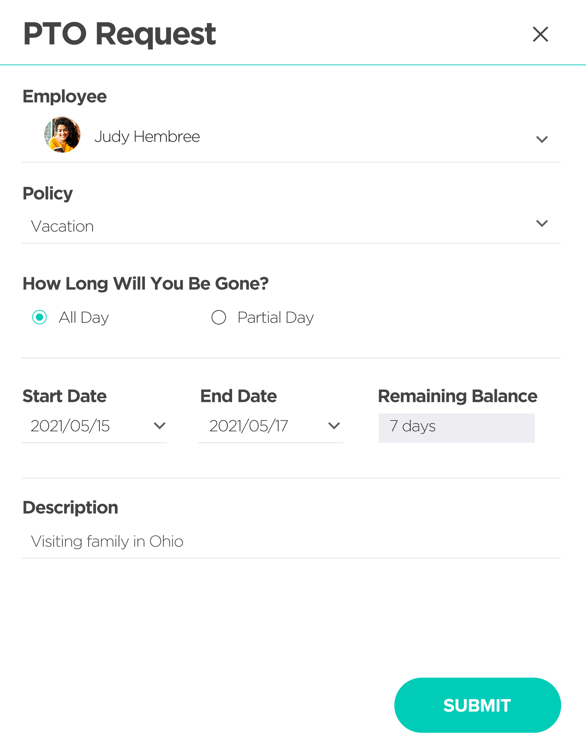Choose the Partial Day radio option
This screenshot has width=586, height=746.
click(x=218, y=317)
